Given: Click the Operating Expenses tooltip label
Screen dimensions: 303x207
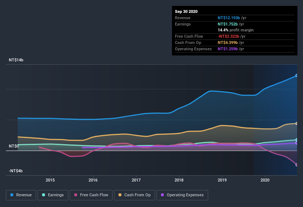Looking at the screenshot, I should point(193,49).
